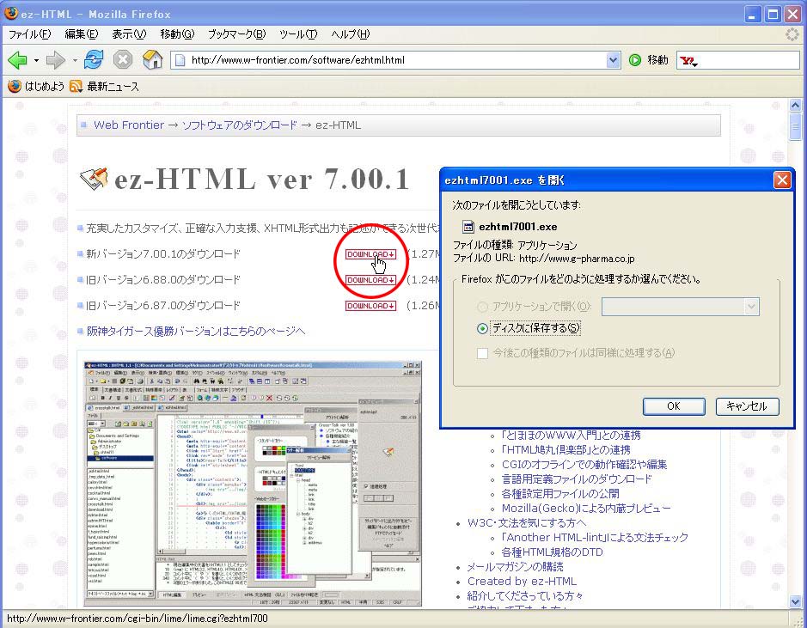Open the W3C・文法を気にする方へ link

click(527, 523)
